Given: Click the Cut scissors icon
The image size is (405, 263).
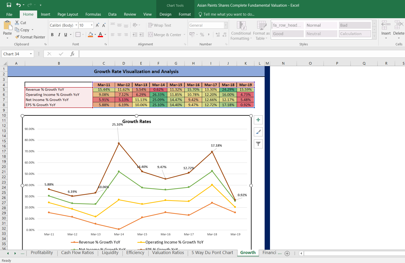Looking at the screenshot, I should pyautogui.click(x=17, y=23).
